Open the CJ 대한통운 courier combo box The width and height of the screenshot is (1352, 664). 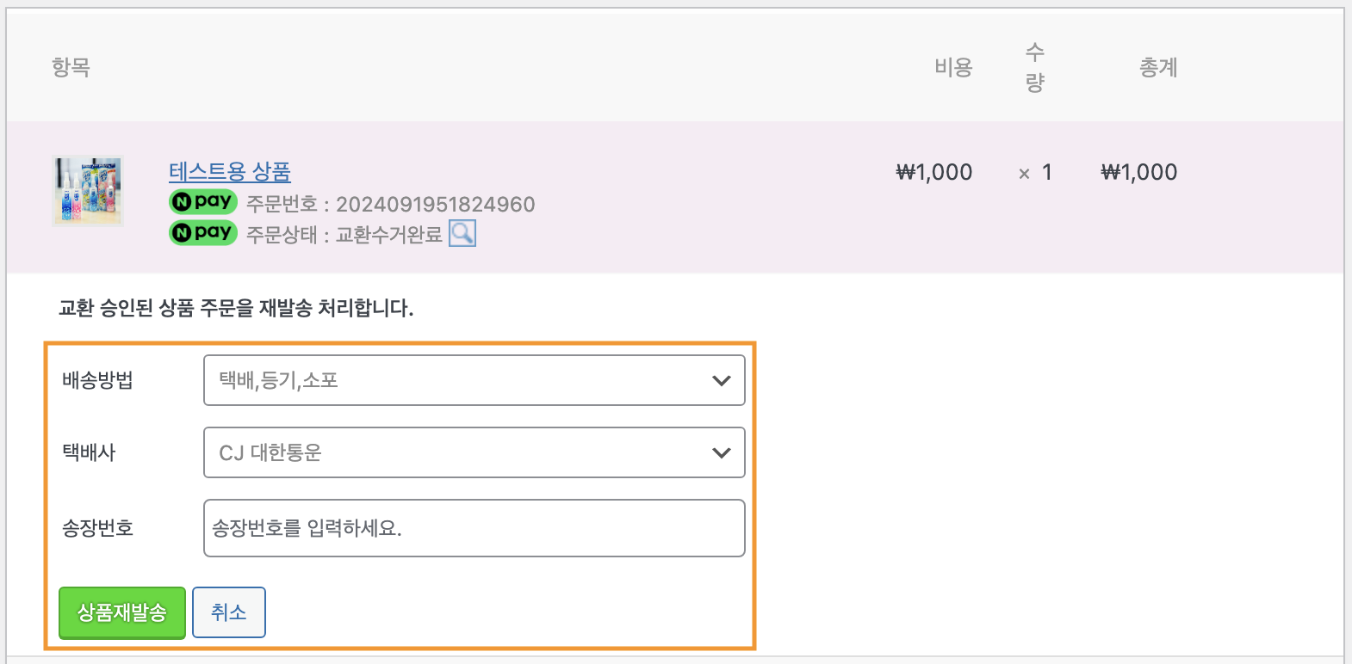point(474,452)
